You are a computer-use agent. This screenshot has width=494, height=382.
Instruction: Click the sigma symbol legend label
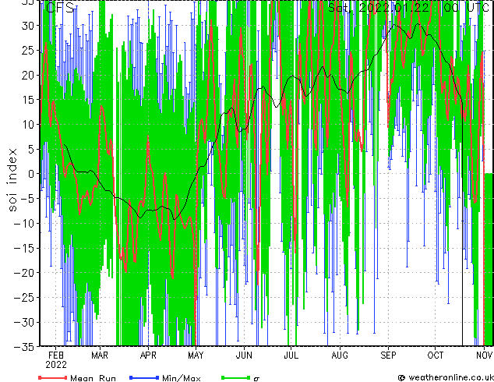[x=256, y=379]
